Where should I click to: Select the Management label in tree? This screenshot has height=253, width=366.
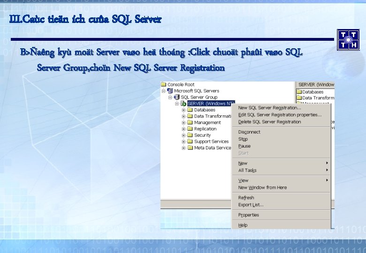point(207,122)
